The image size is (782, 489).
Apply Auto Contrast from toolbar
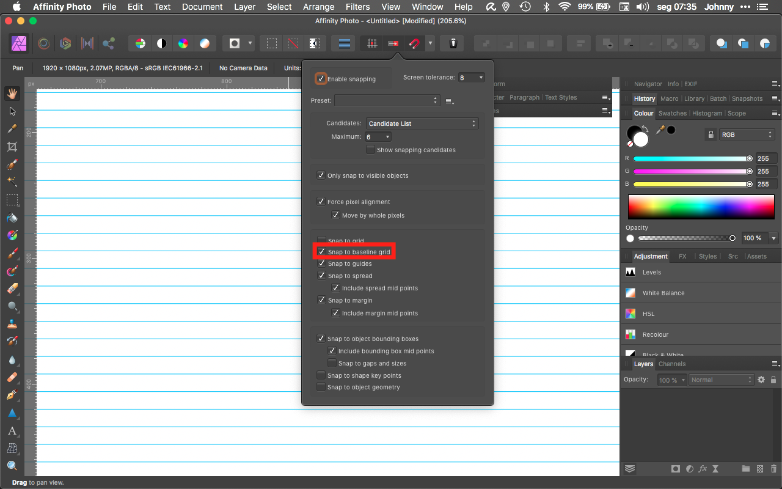coord(162,43)
